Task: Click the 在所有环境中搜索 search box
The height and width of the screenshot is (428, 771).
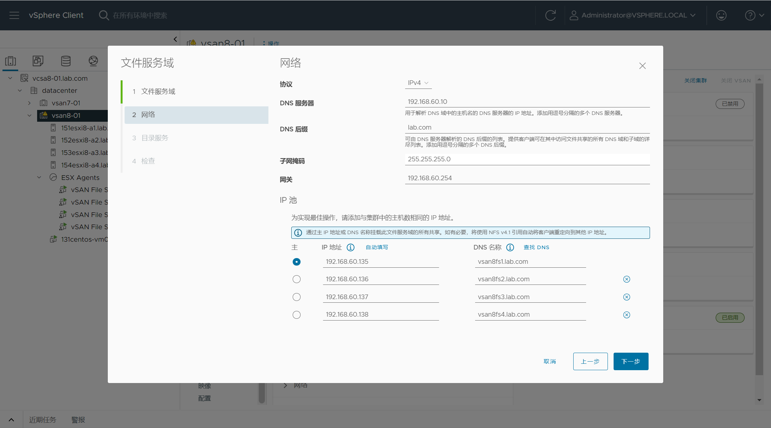Action: pos(140,15)
